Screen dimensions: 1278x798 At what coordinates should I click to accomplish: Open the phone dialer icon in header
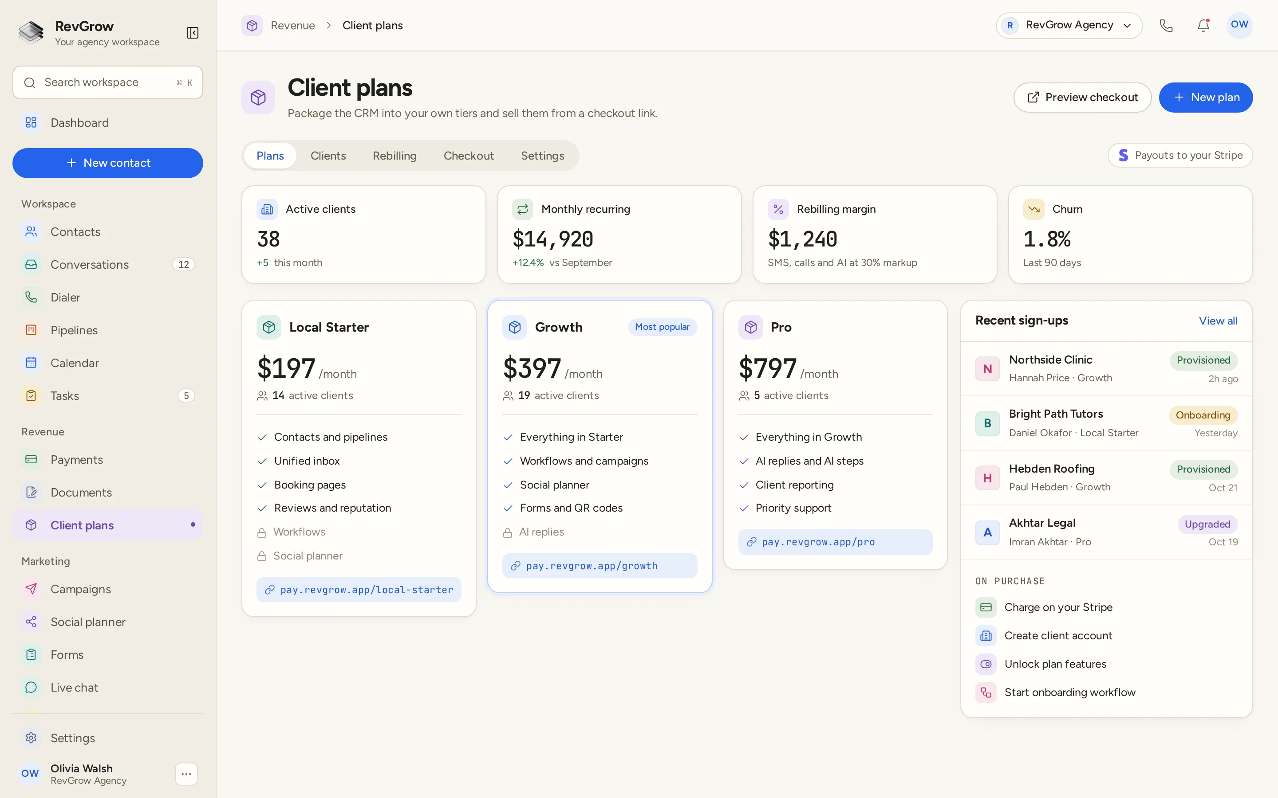pyautogui.click(x=1166, y=25)
